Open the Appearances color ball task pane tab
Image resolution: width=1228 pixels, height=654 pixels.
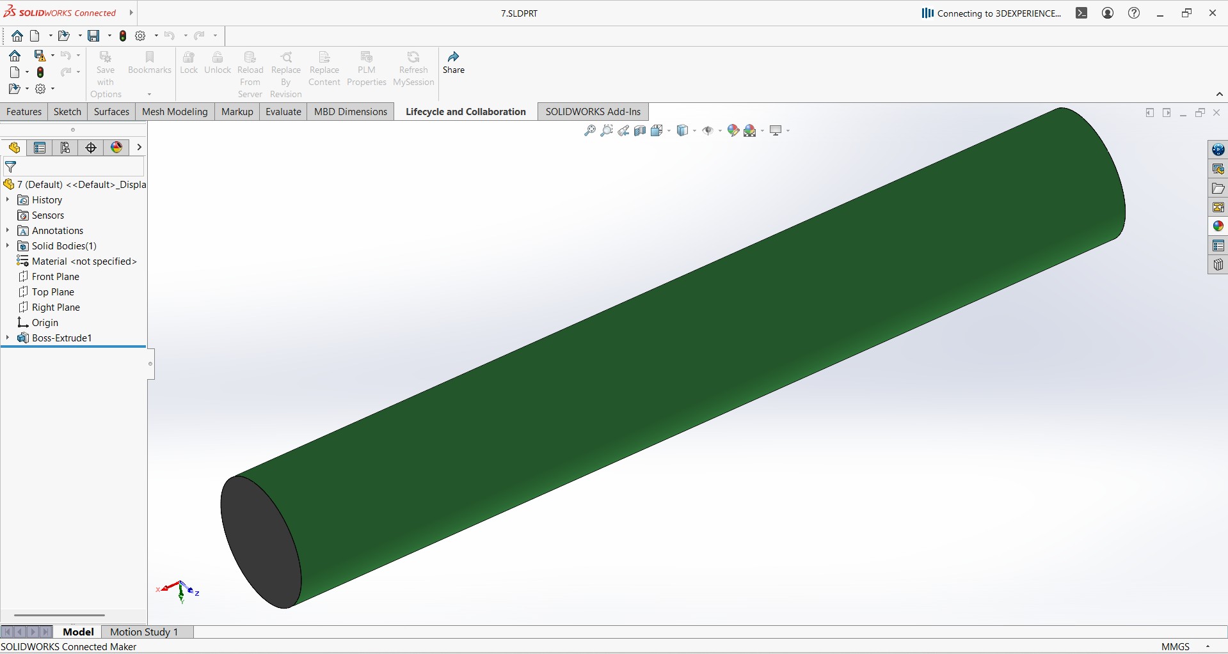[x=1218, y=226]
